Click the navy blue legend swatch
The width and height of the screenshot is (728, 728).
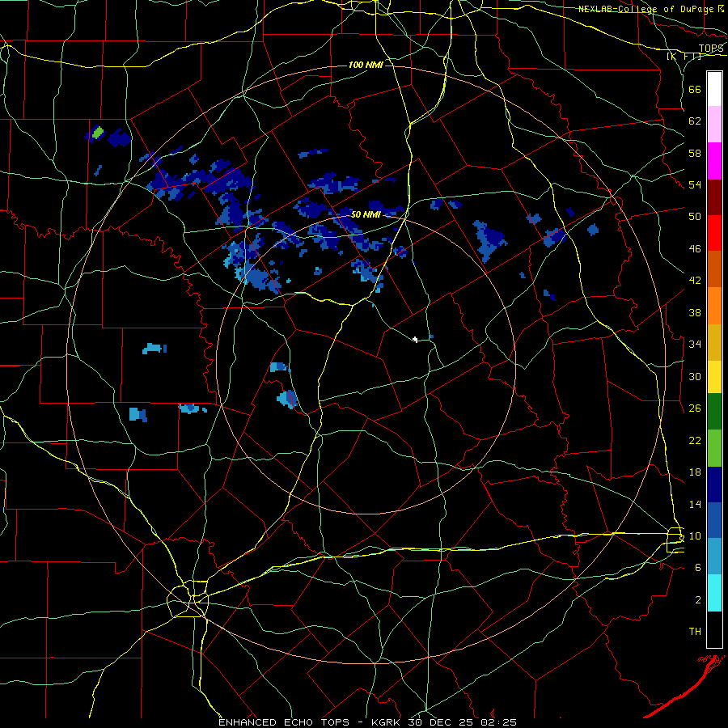(714, 485)
